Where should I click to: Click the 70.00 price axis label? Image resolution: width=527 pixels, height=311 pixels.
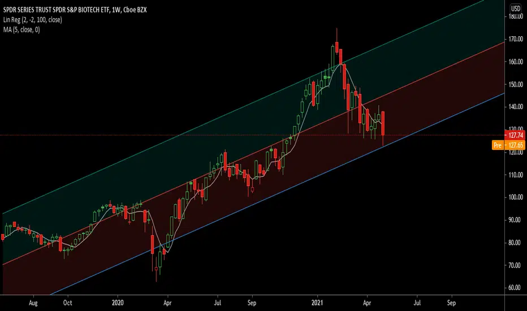(516, 265)
